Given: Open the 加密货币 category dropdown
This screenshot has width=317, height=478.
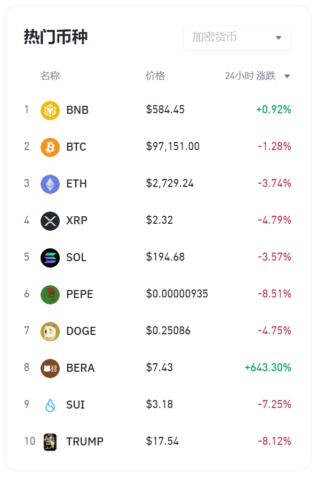Looking at the screenshot, I should click(x=237, y=38).
